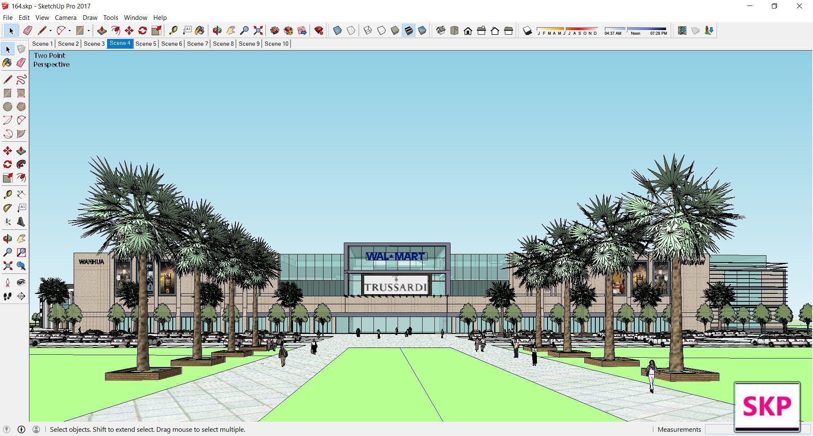This screenshot has width=813, height=436.
Task: Select the Zoom Extents tool in top toolbar
Action: click(x=258, y=30)
